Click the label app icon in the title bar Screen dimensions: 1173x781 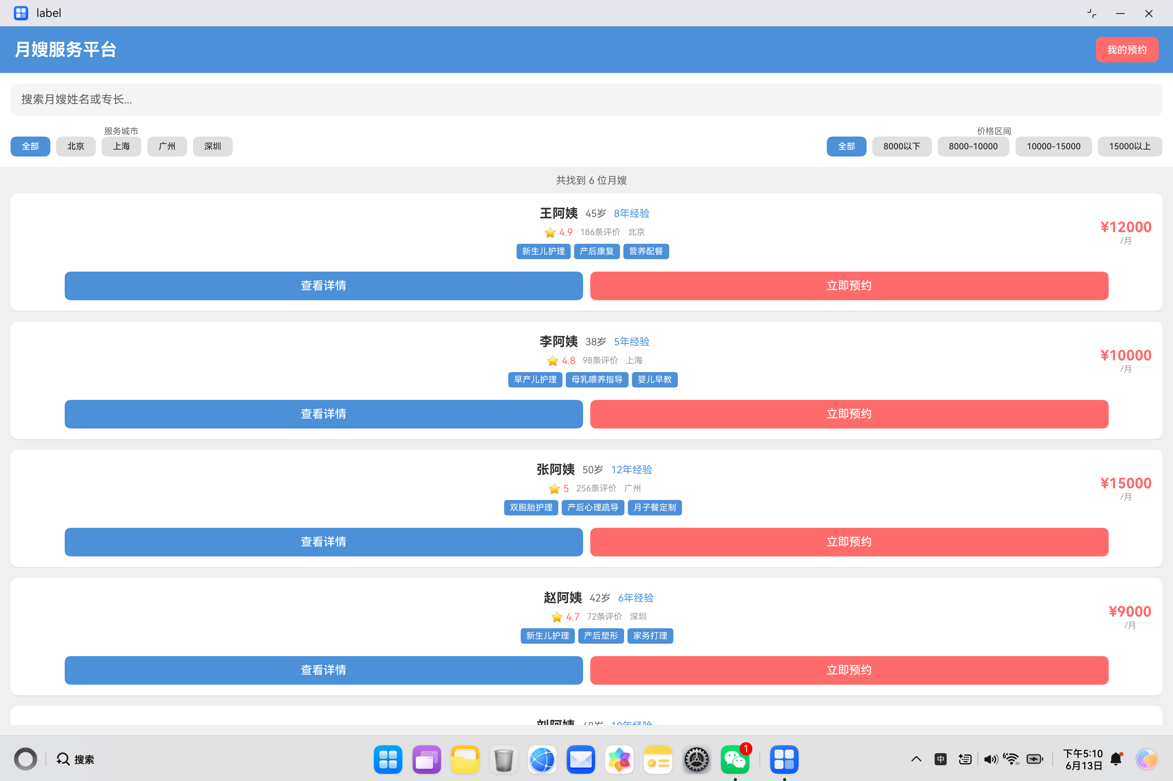21,13
